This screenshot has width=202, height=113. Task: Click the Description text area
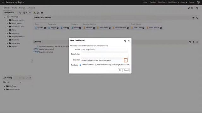(104, 55)
